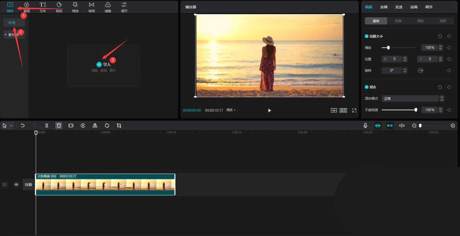This screenshot has width=460, height=236.
Task: Click the mirror flip icon
Action: point(95,126)
